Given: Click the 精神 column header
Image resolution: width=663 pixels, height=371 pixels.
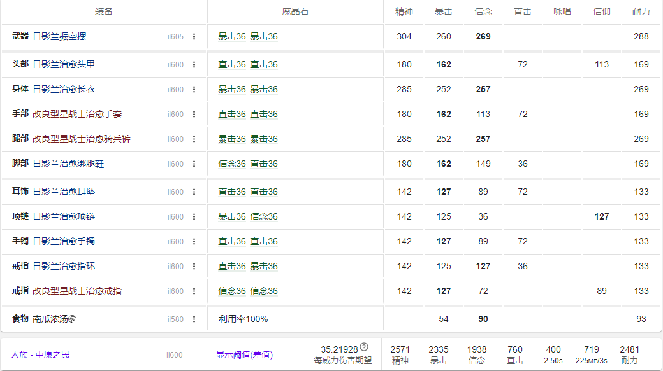Looking at the screenshot, I should tap(402, 11).
